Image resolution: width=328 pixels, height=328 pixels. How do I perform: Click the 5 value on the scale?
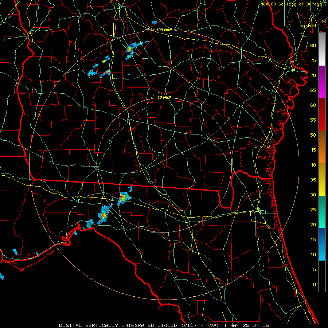315,270
